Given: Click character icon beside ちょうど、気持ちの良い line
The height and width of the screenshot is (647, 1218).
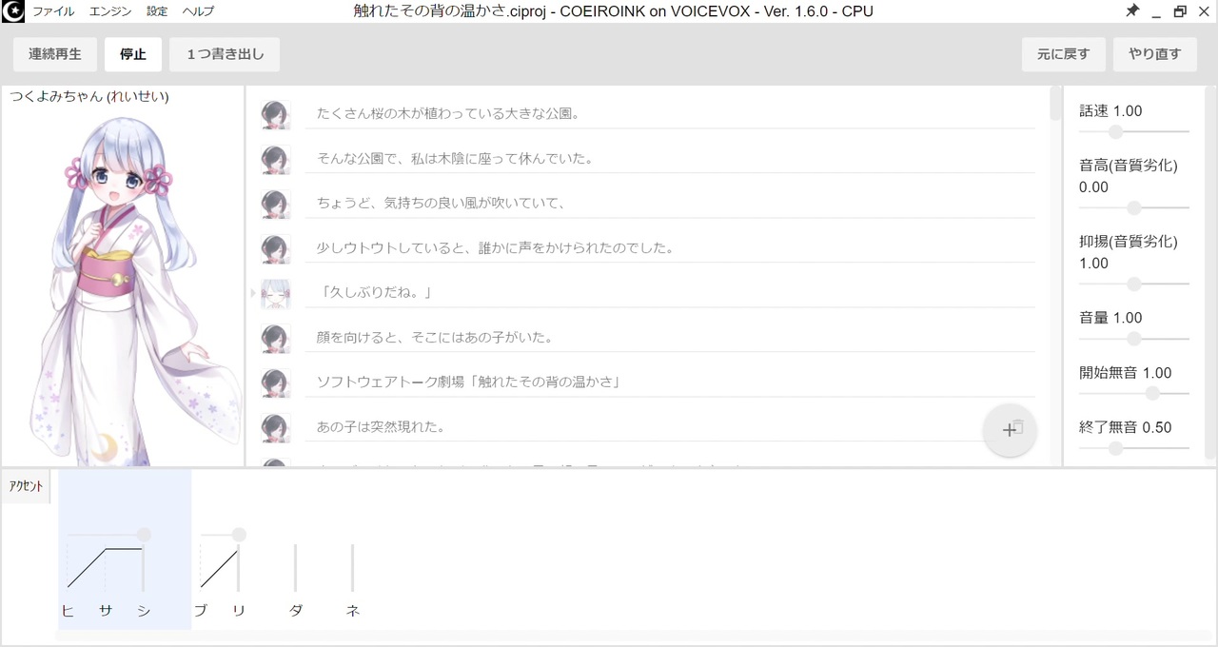Looking at the screenshot, I should click(x=275, y=204).
